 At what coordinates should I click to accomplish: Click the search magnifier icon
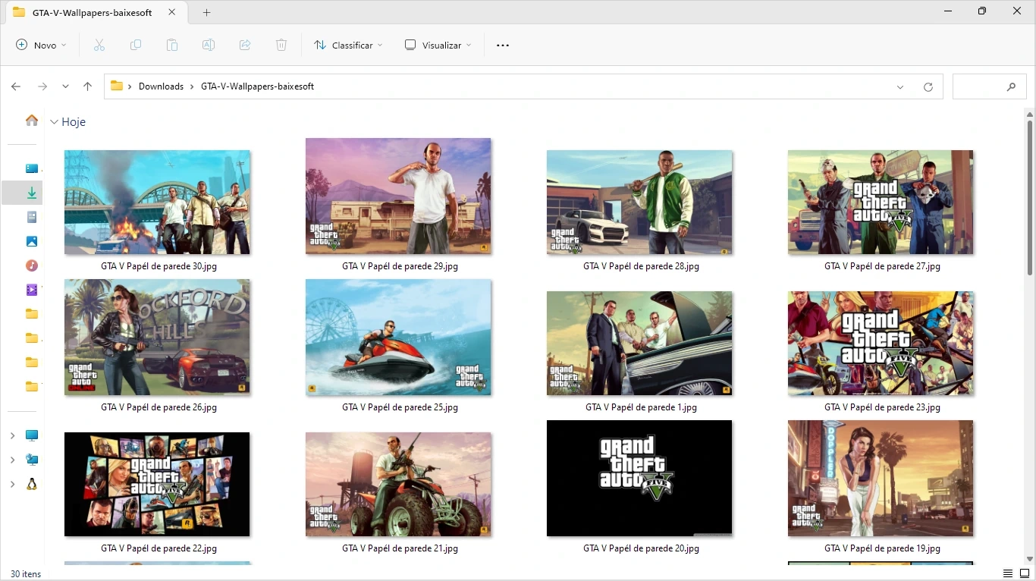(1012, 87)
